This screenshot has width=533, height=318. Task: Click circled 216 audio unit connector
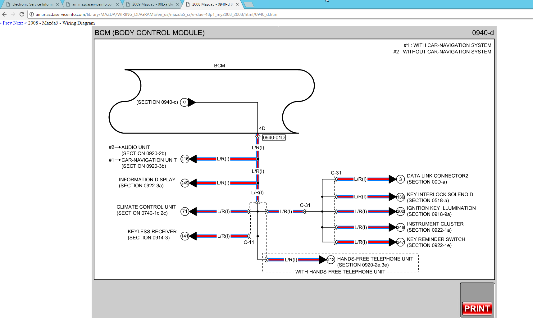185,159
